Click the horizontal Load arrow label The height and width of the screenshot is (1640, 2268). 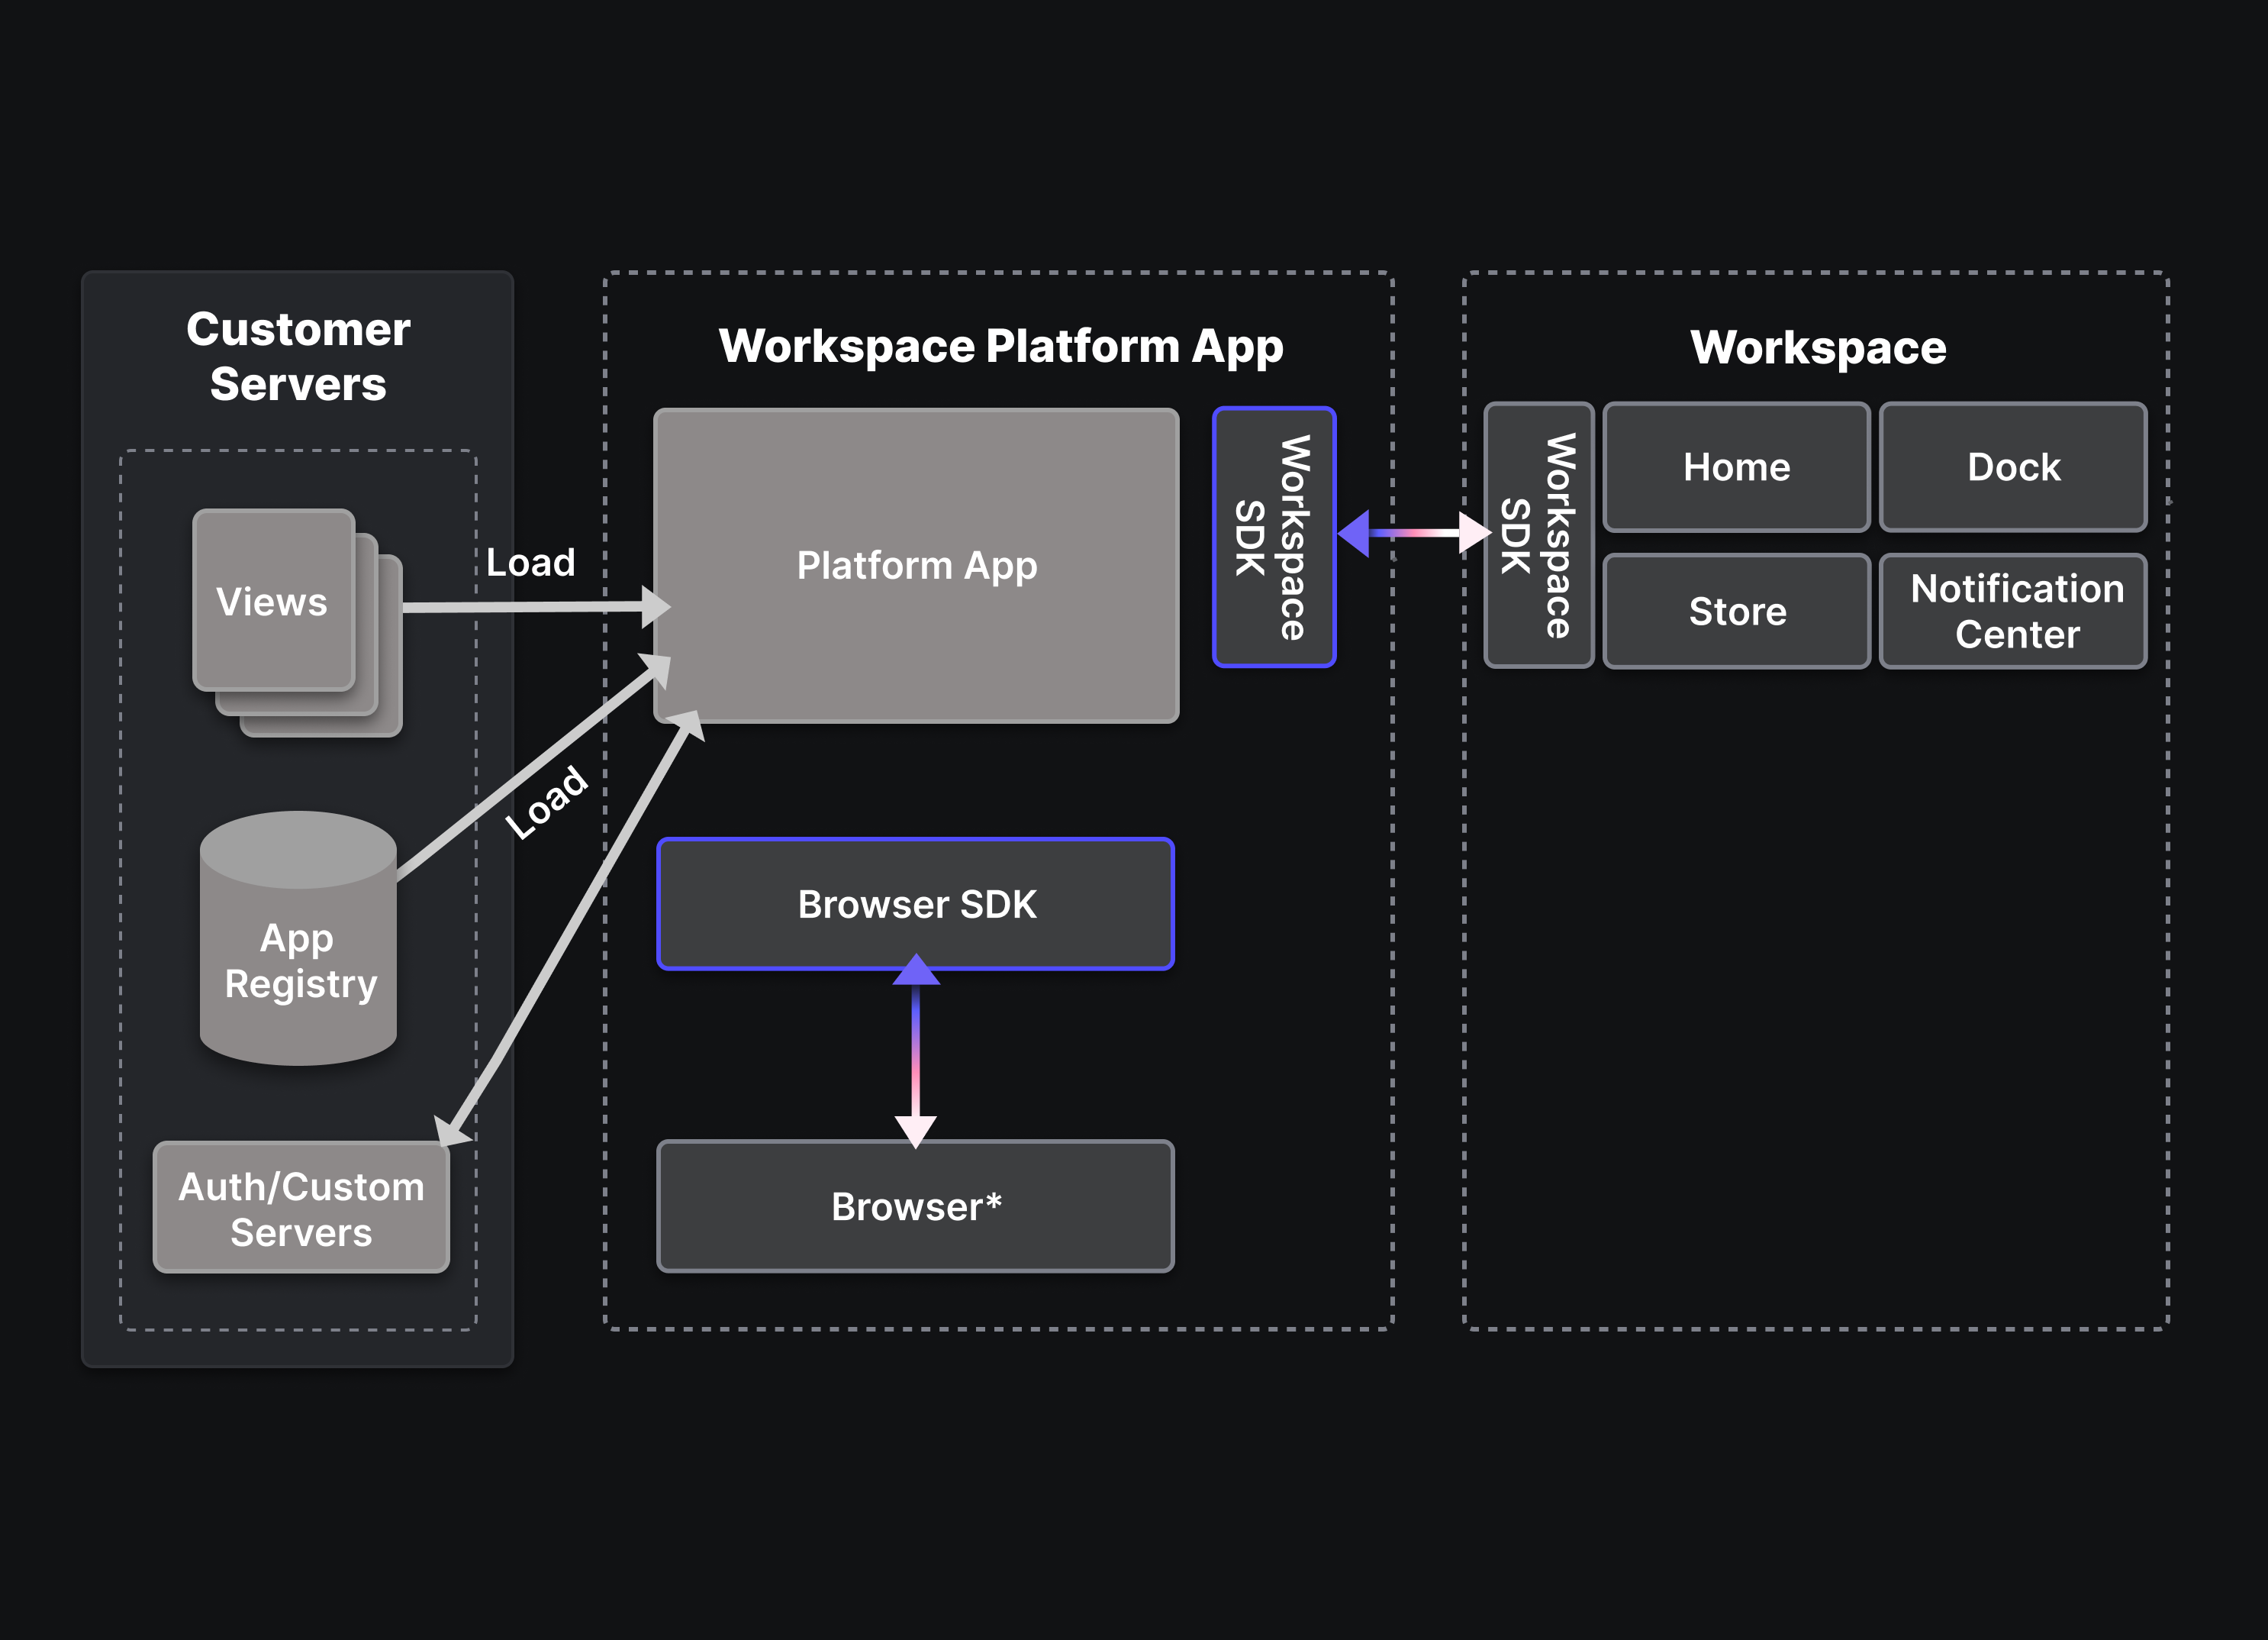tap(530, 563)
